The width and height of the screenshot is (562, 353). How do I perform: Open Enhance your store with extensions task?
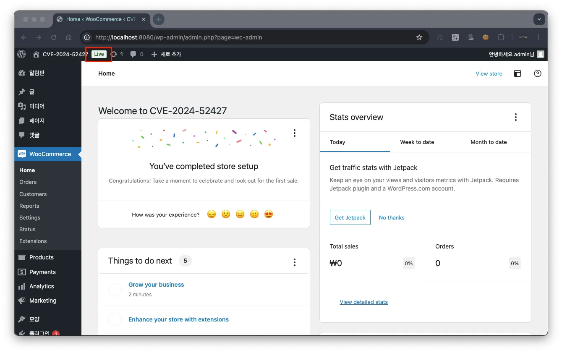(178, 319)
